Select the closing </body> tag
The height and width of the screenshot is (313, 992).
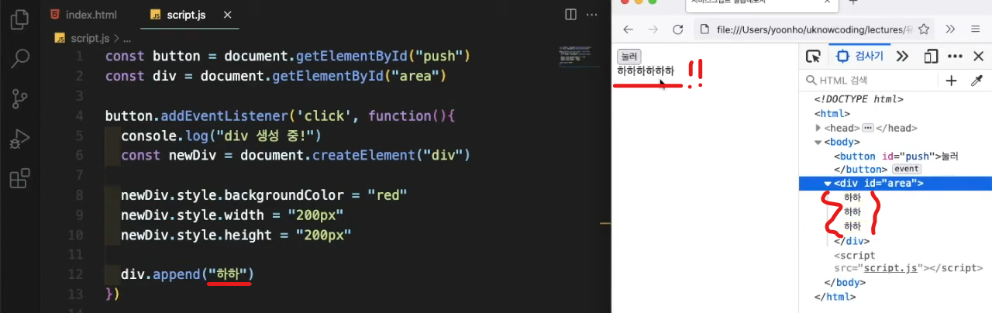coord(846,283)
